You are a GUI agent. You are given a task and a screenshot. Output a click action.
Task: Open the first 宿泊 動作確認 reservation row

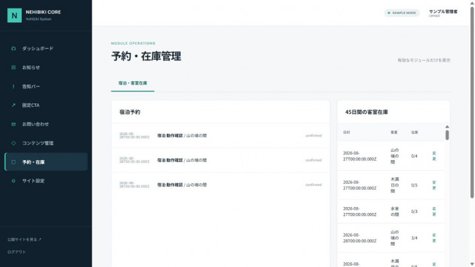(x=220, y=135)
